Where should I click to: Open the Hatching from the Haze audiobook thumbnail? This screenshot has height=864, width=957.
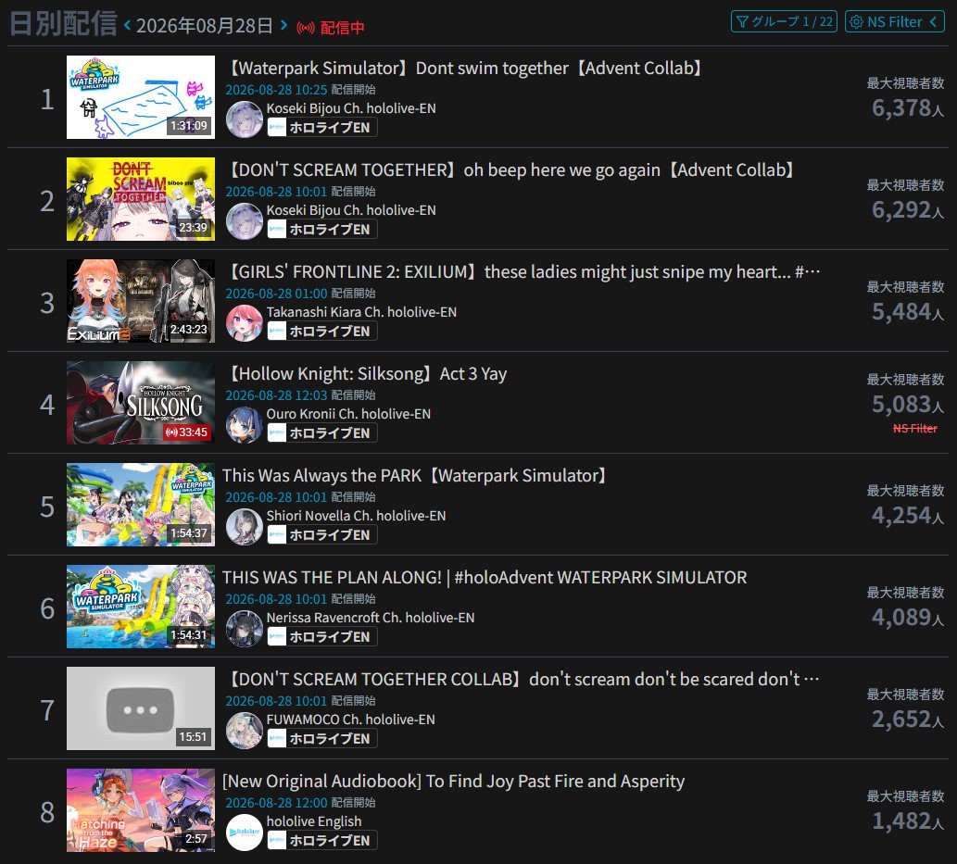click(141, 810)
